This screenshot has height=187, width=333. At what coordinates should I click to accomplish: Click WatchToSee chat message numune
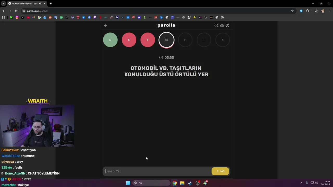pyautogui.click(x=18, y=156)
